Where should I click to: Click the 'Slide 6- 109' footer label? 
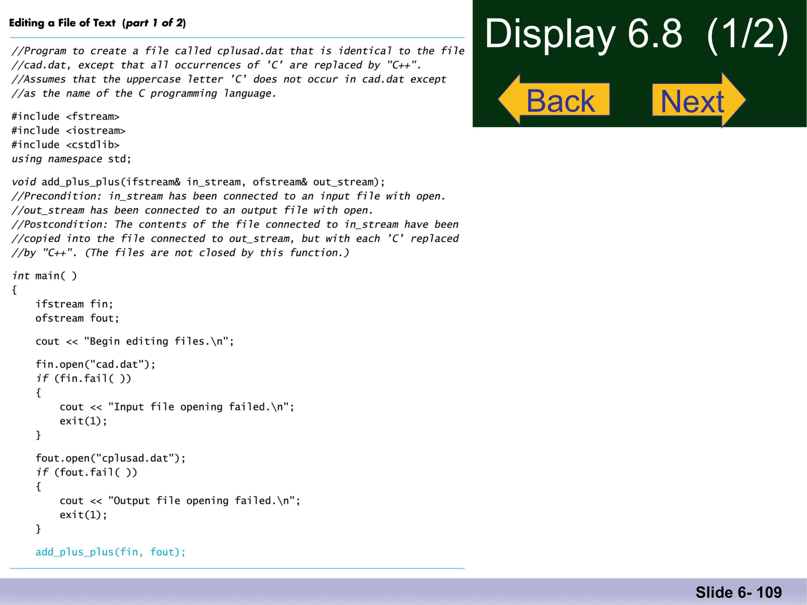[x=739, y=592]
